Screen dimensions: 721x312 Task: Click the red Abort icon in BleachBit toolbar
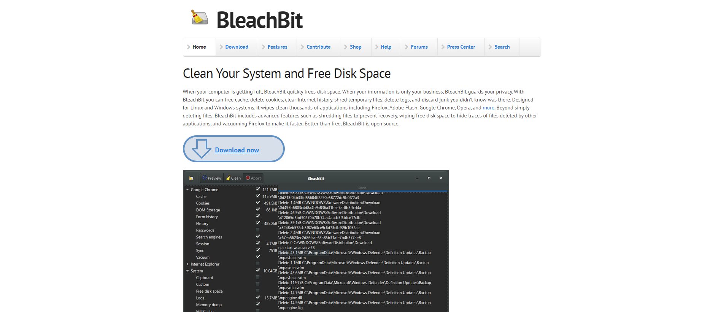[248, 178]
